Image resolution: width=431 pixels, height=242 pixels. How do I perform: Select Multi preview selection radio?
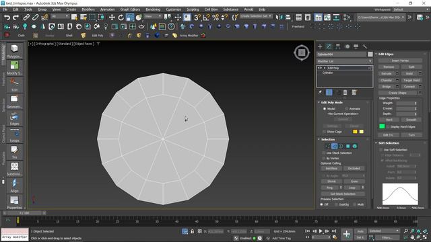(x=355, y=204)
